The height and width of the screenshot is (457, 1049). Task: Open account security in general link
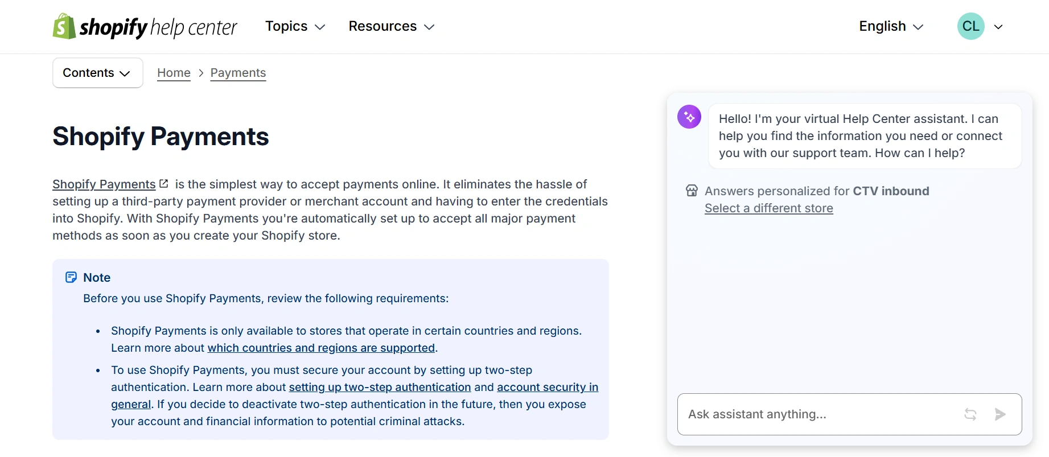tap(548, 388)
